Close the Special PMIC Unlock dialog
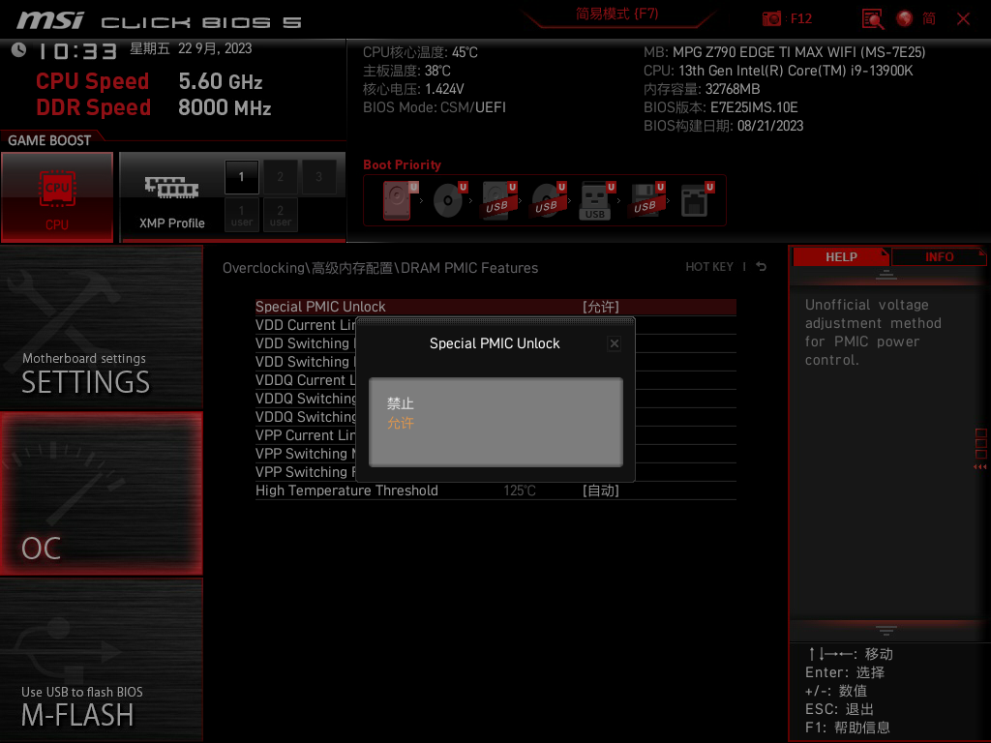 coord(614,343)
